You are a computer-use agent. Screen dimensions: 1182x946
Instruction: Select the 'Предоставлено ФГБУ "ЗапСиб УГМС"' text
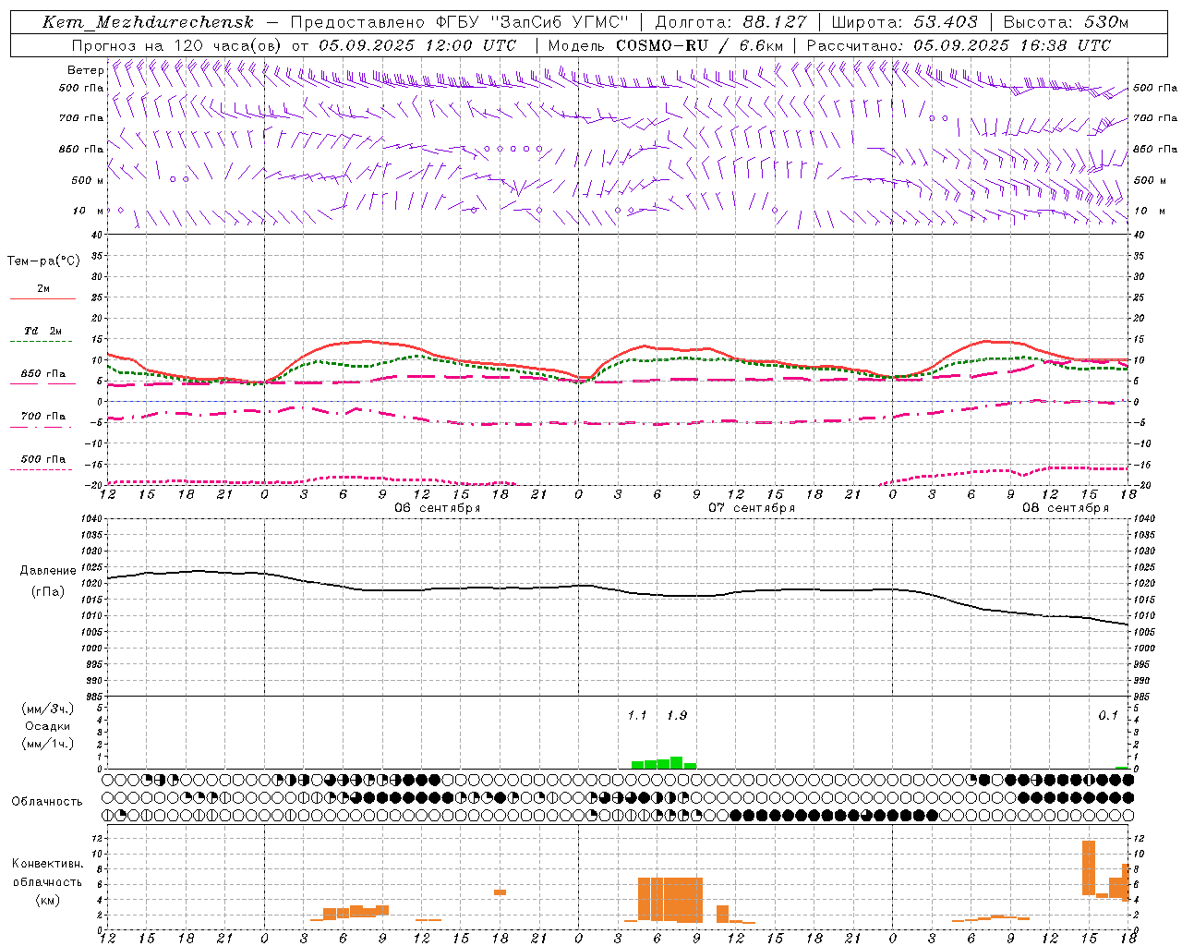coord(460,22)
